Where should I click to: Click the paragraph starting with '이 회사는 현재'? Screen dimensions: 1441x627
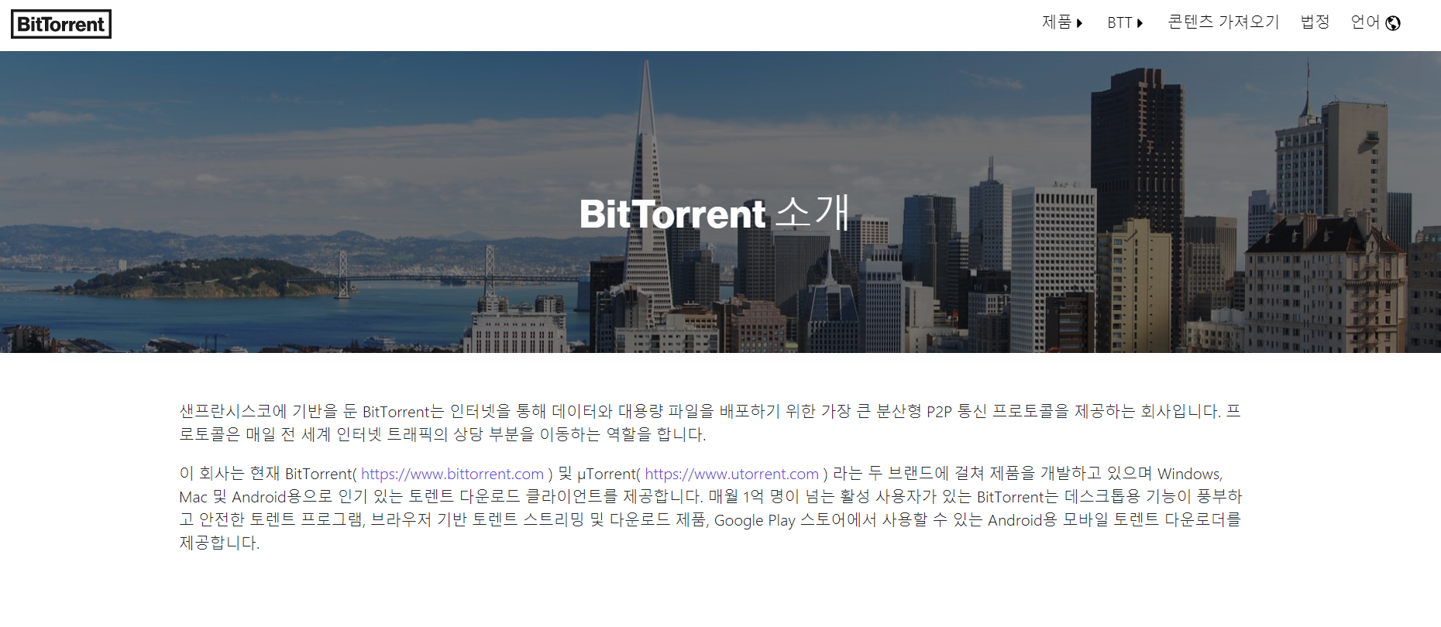tap(710, 508)
